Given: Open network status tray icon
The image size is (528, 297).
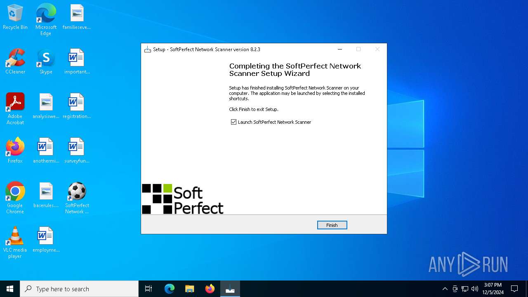Looking at the screenshot, I should tap(465, 289).
